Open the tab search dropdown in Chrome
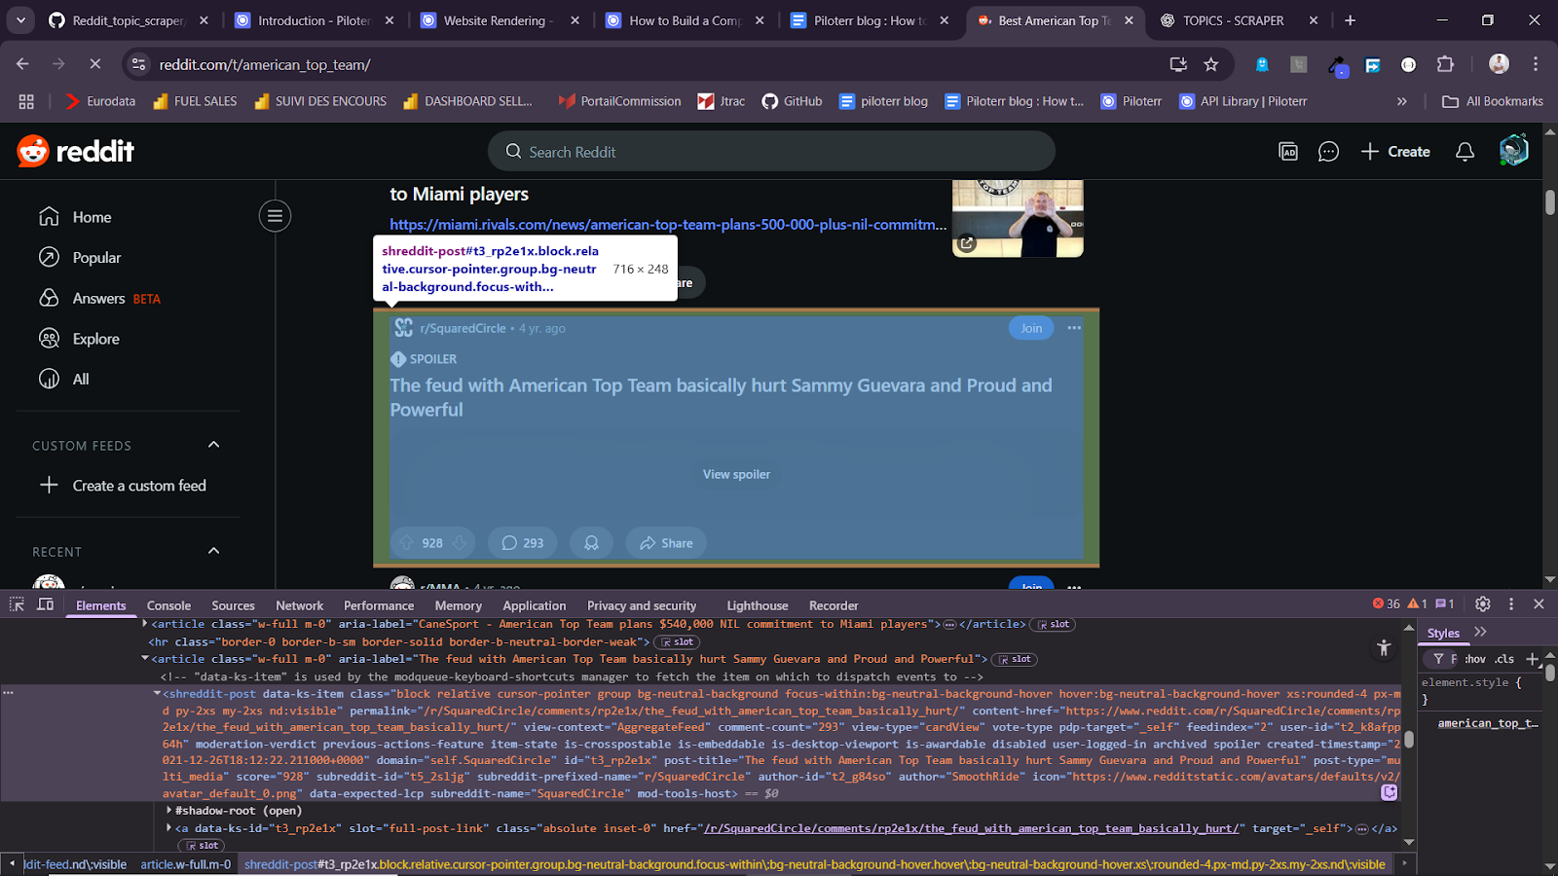The image size is (1558, 876). point(20,19)
